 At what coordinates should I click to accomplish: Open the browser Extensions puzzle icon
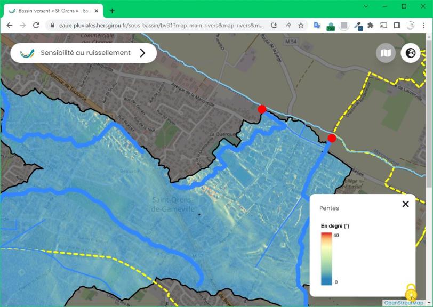371,25
